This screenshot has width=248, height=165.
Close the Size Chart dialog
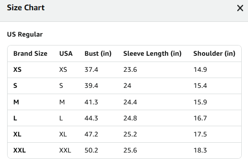[x=240, y=8]
